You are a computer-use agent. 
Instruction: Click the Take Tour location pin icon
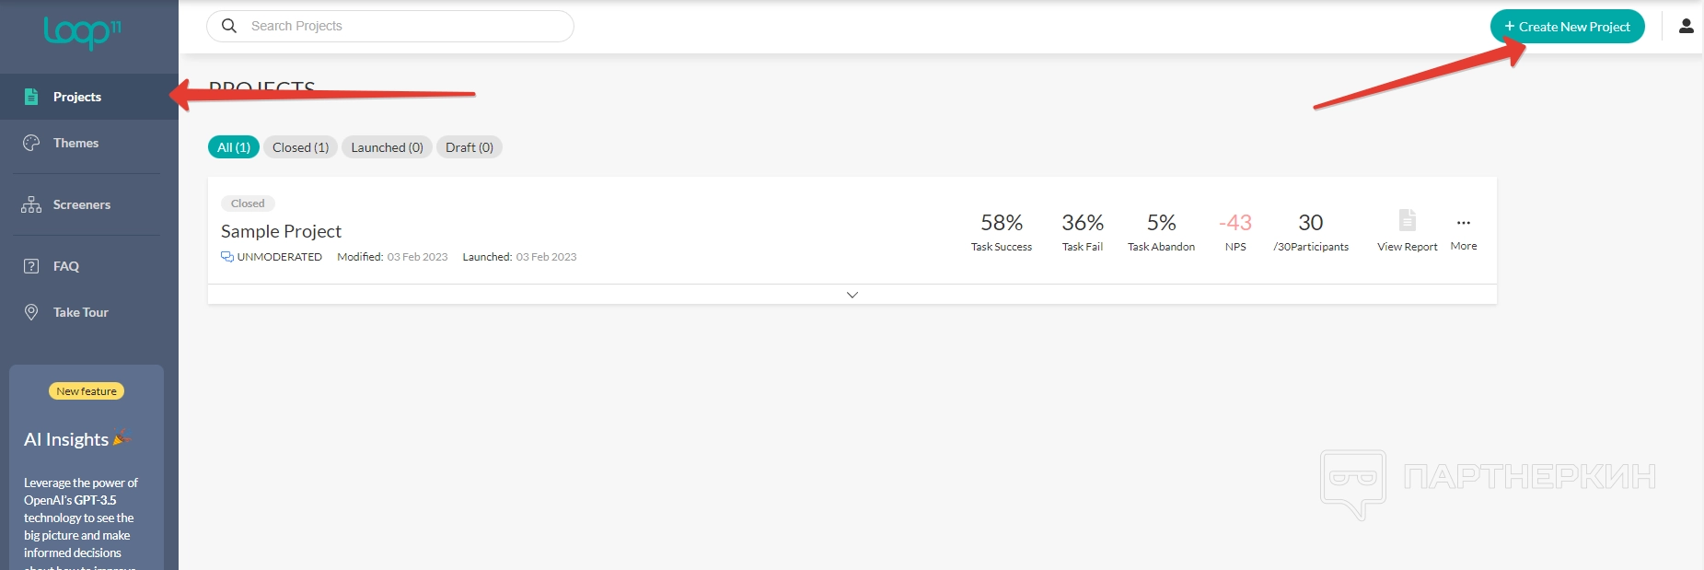pyautogui.click(x=31, y=312)
